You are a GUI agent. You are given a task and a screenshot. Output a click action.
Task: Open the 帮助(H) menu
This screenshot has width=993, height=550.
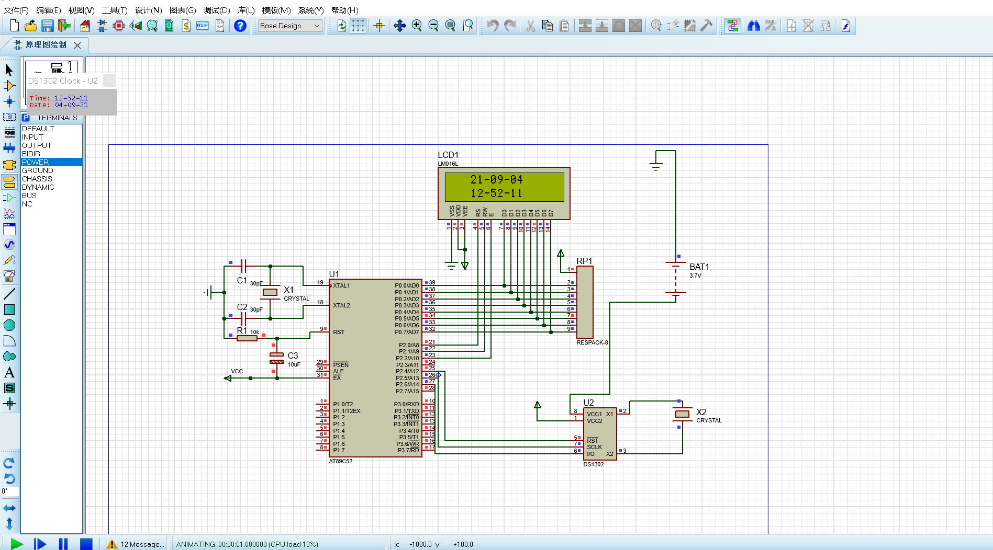(345, 10)
